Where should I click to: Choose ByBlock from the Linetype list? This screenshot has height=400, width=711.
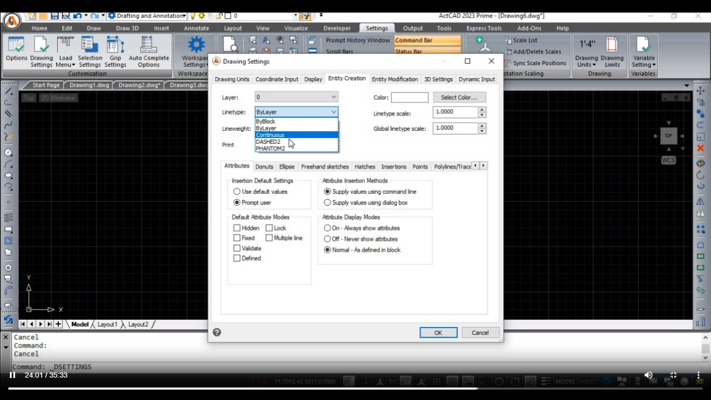coord(297,121)
